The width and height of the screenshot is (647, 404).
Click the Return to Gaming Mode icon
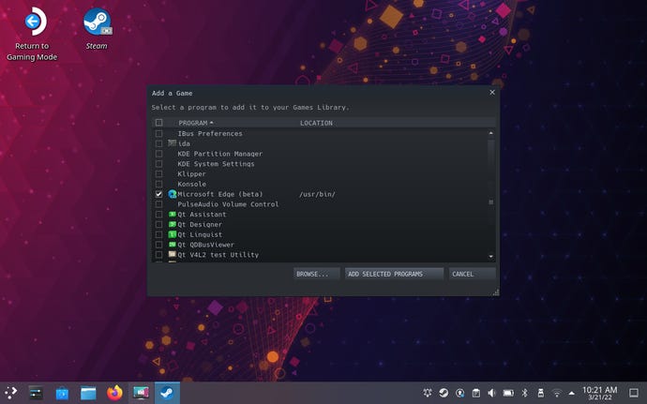36,22
